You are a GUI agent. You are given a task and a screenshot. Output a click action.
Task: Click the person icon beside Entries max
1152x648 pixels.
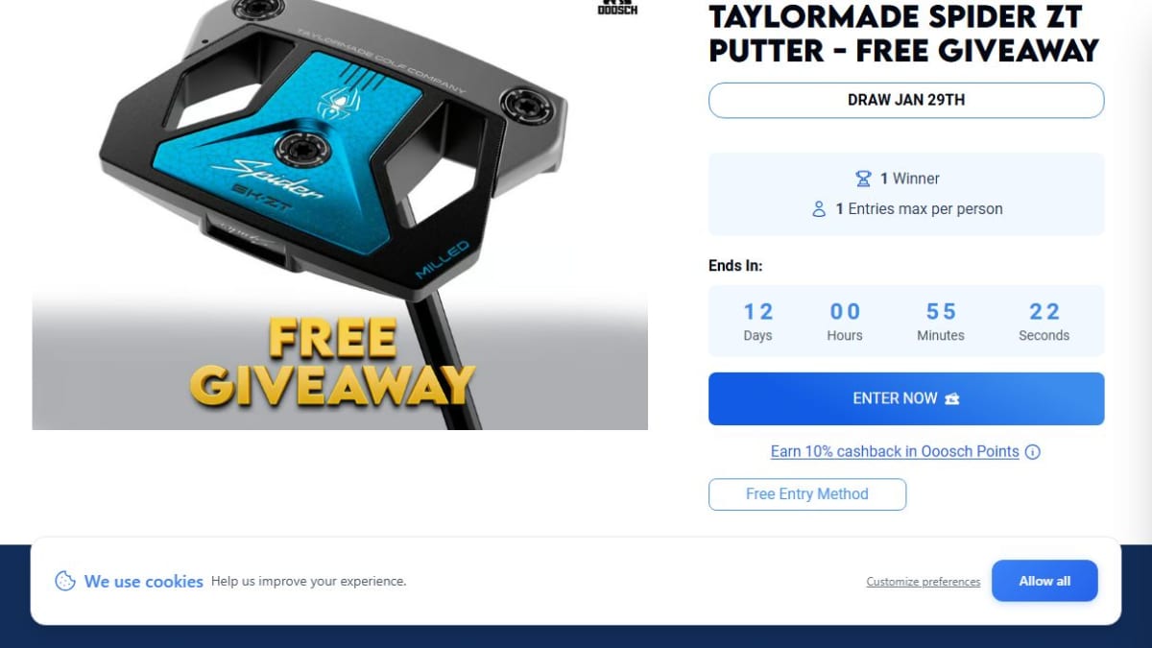(819, 208)
